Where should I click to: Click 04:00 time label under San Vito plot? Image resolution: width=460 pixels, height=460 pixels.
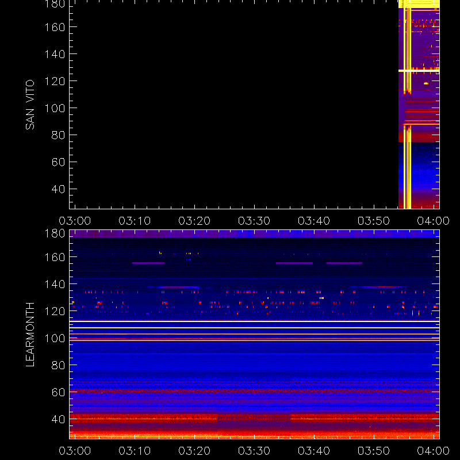[x=434, y=221]
